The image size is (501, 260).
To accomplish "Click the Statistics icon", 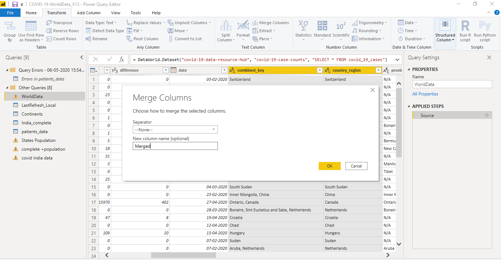I will click(x=303, y=26).
